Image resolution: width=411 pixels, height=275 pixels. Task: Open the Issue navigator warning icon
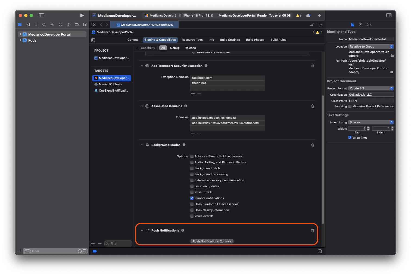click(52, 25)
